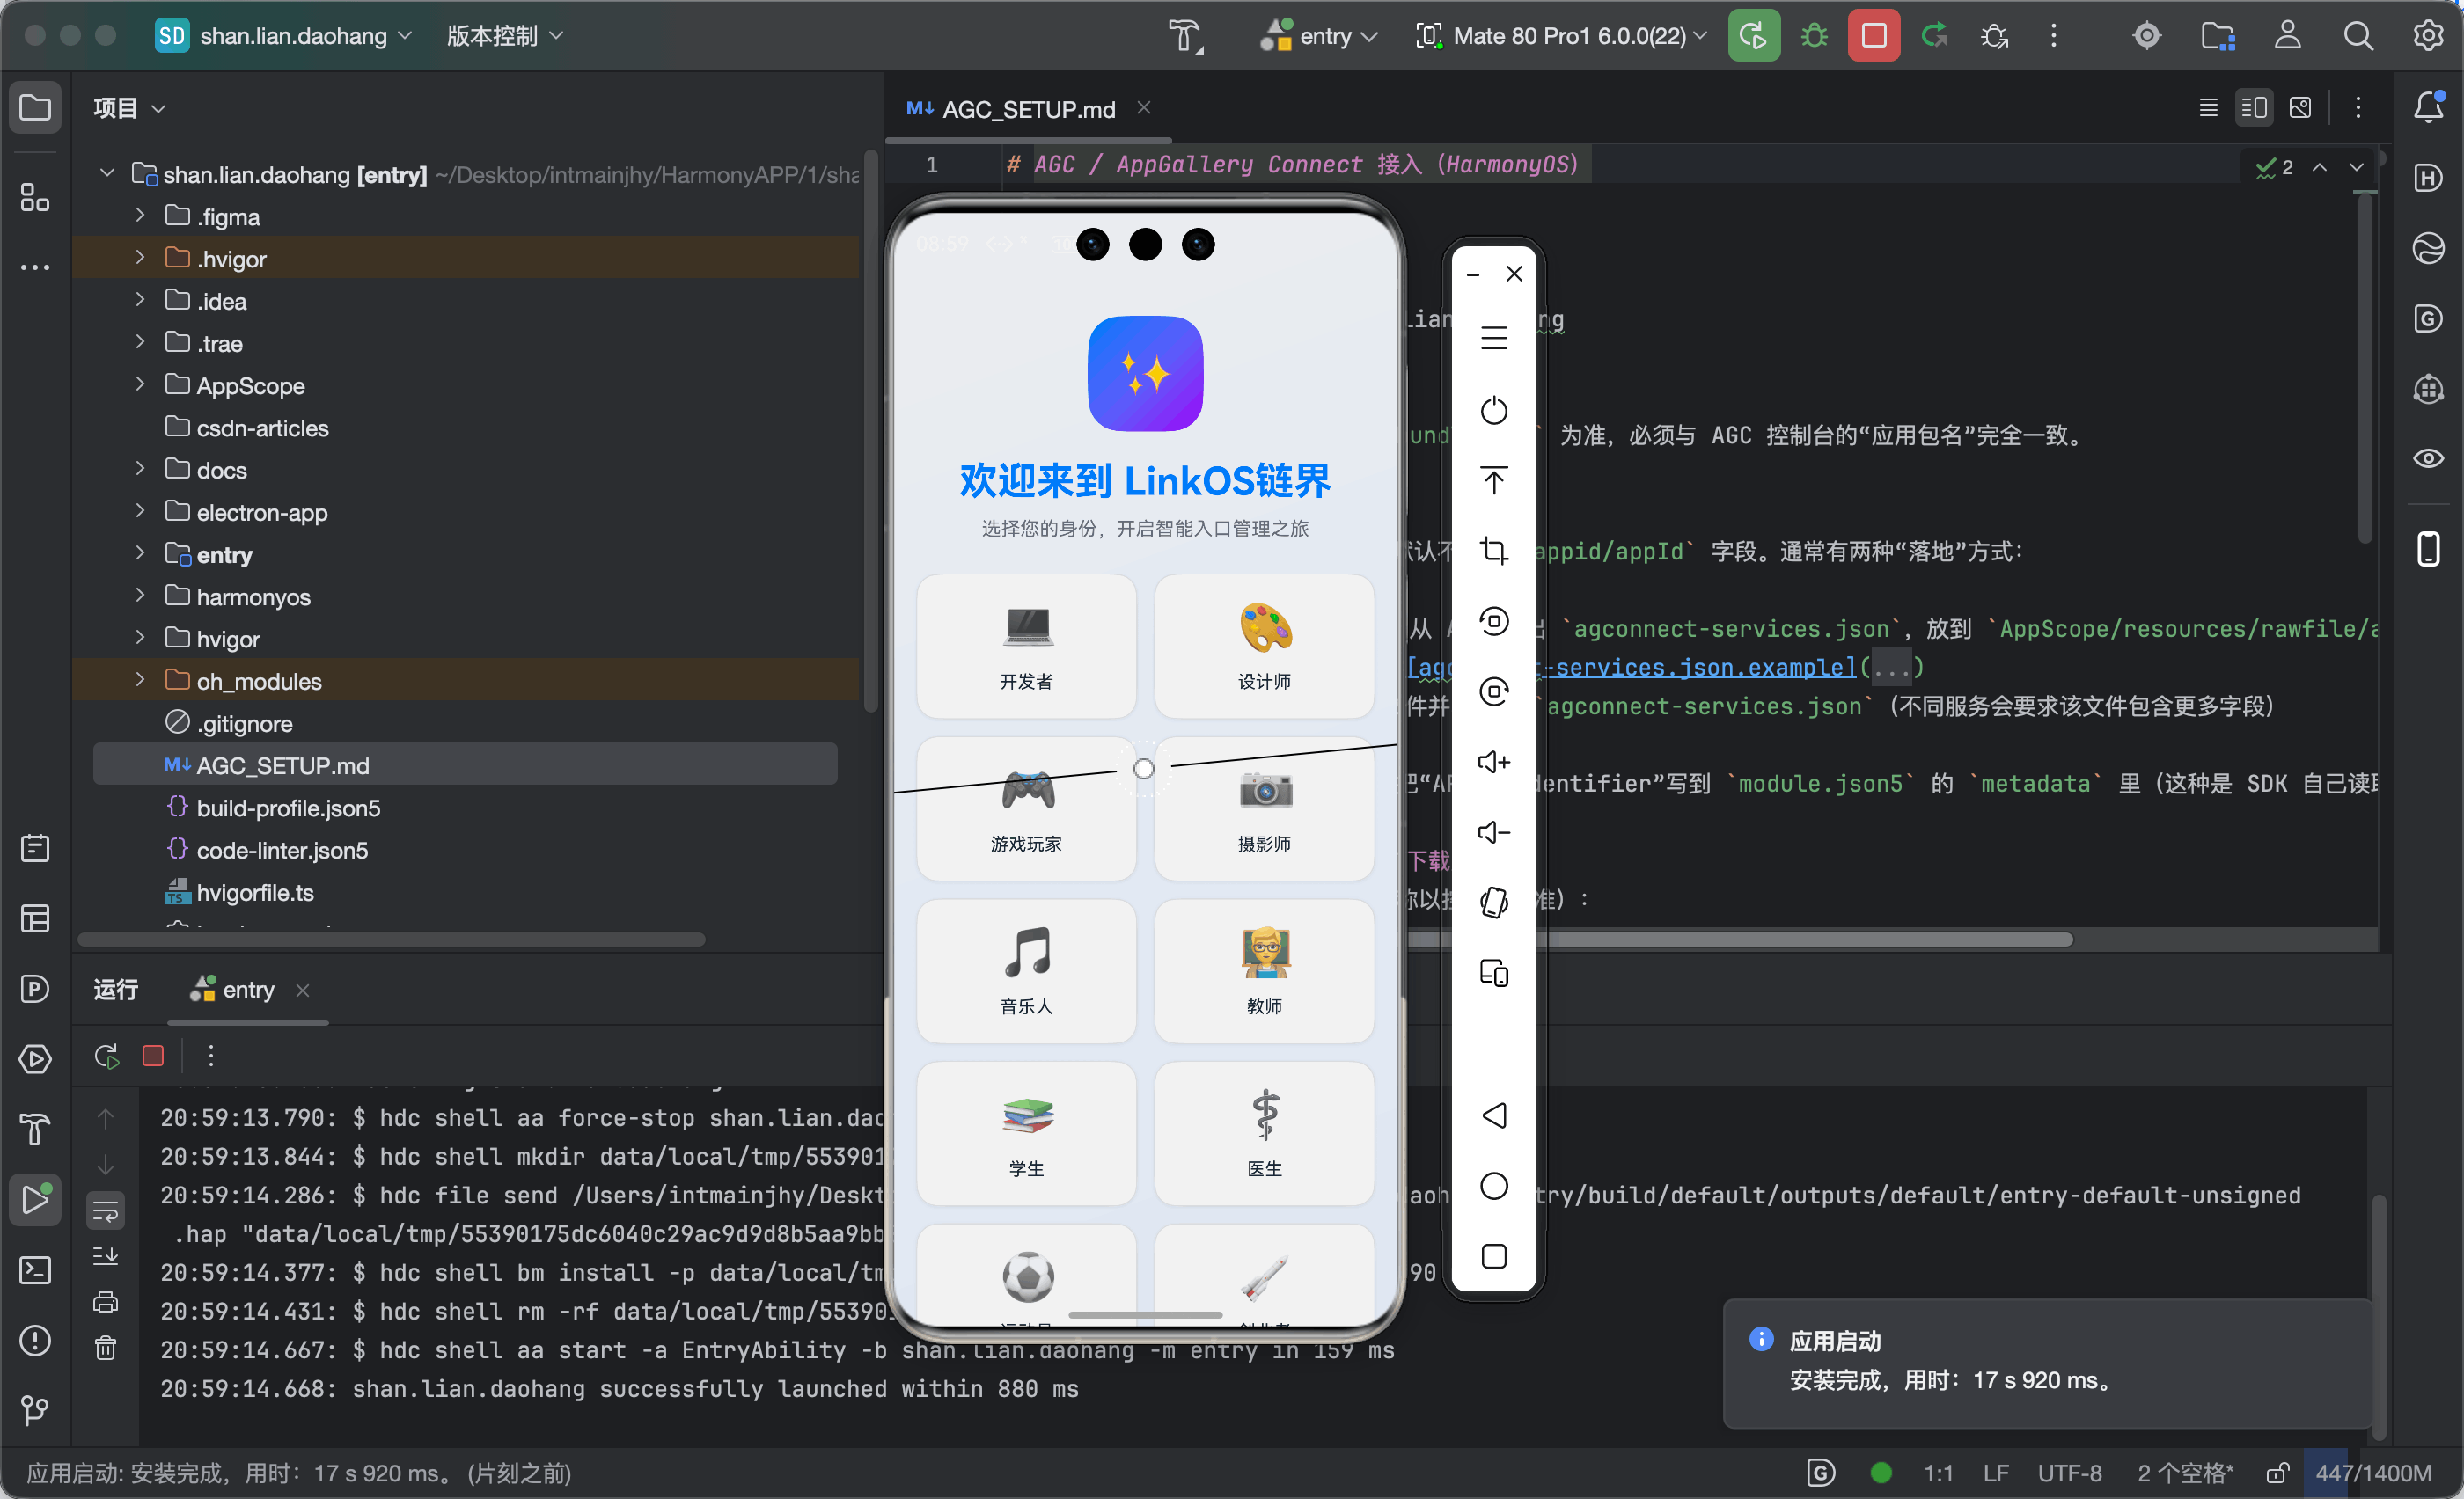Open the entry run configuration dropdown
The height and width of the screenshot is (1499, 2464).
[x=1318, y=36]
